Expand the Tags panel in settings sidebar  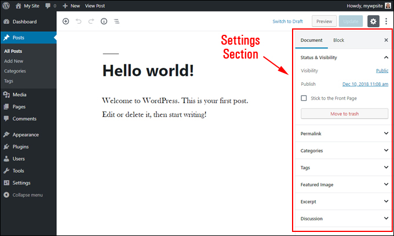click(x=343, y=168)
